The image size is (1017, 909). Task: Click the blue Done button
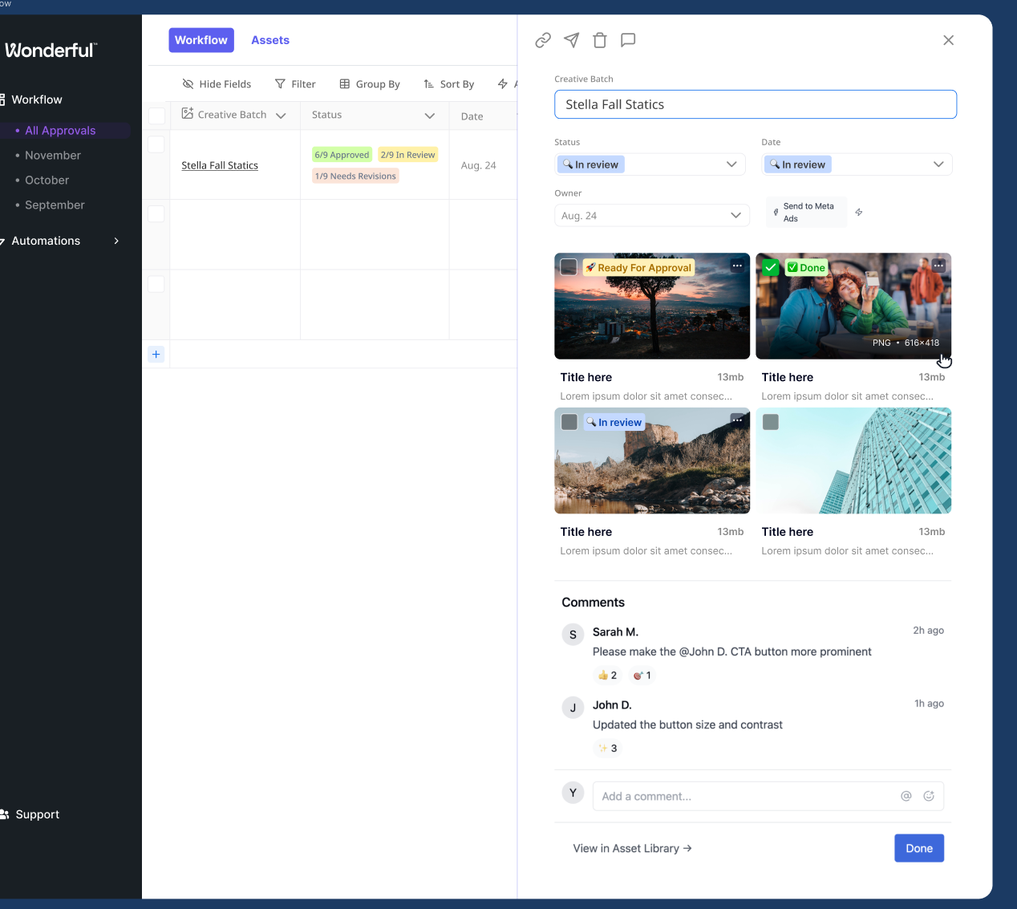(x=918, y=848)
